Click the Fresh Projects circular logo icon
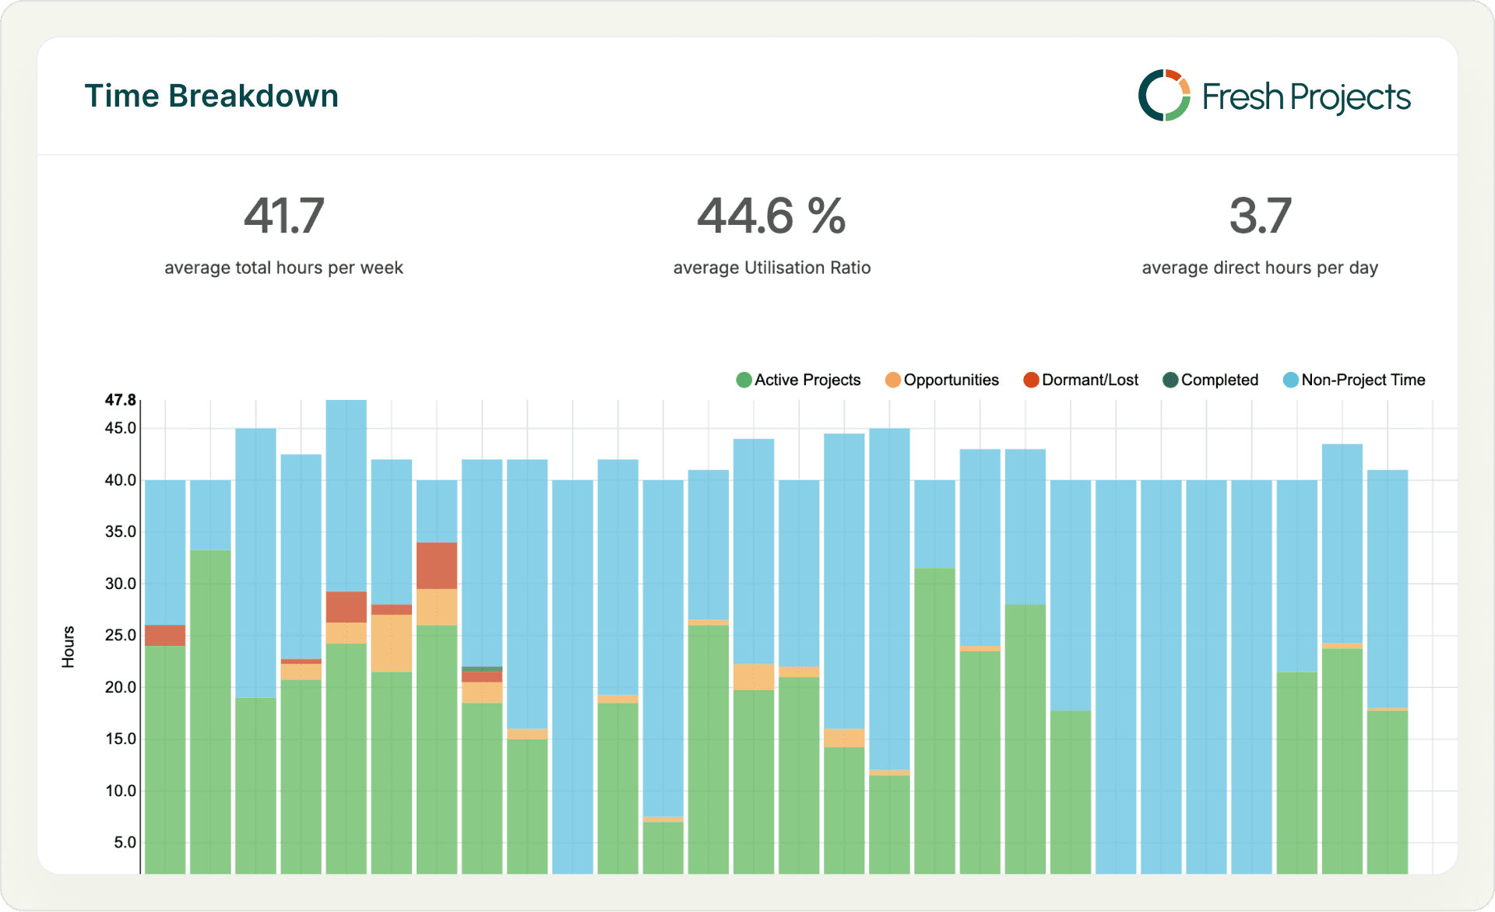This screenshot has height=912, width=1495. 1164,96
